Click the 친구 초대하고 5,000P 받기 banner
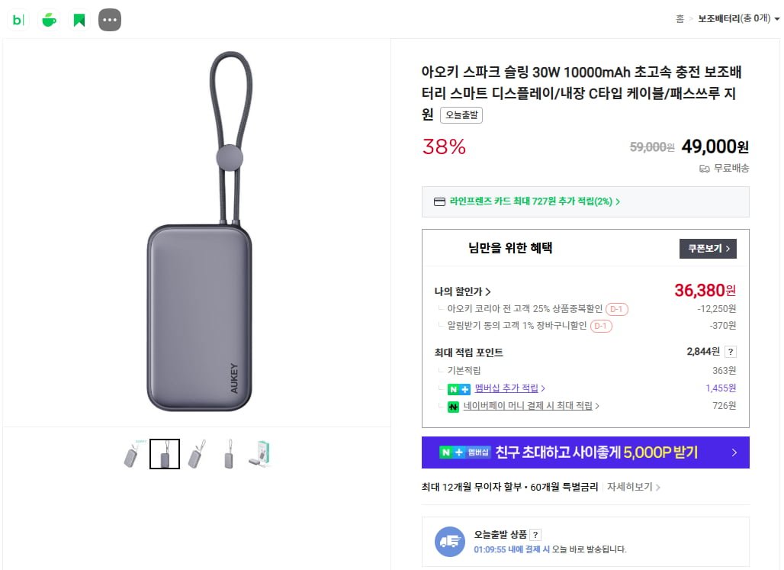Viewport: 784px width, 570px height. [585, 452]
